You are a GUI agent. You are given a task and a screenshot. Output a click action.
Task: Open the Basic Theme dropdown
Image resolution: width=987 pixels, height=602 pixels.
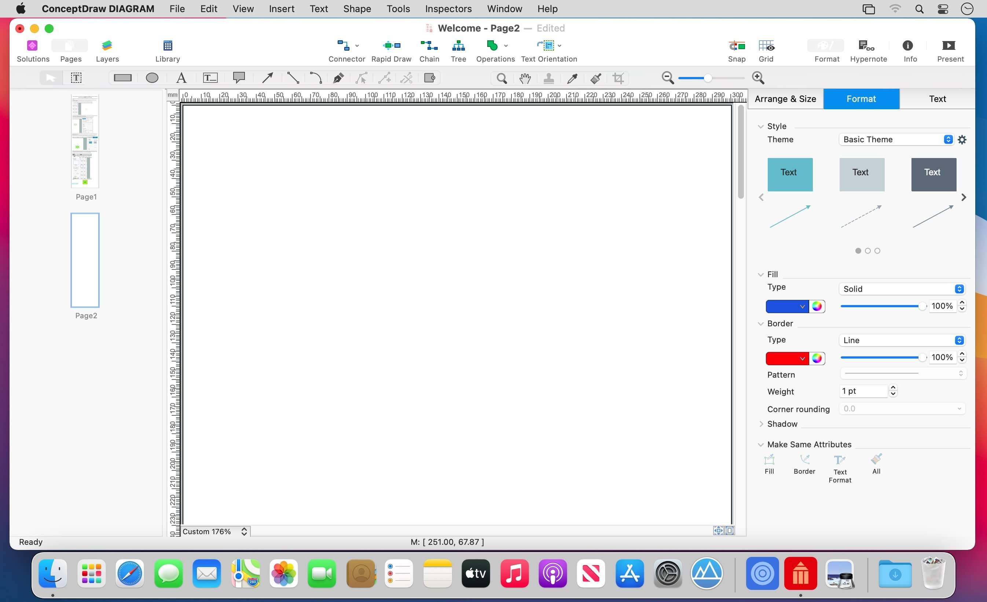click(x=896, y=139)
